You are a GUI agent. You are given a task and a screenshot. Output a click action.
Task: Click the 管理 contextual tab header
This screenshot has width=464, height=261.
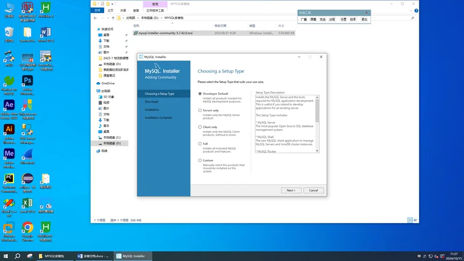point(155,4)
